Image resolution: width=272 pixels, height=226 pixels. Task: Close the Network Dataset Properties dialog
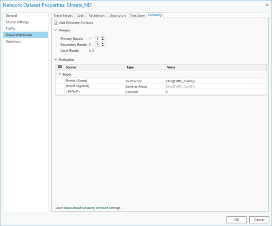tap(266, 5)
